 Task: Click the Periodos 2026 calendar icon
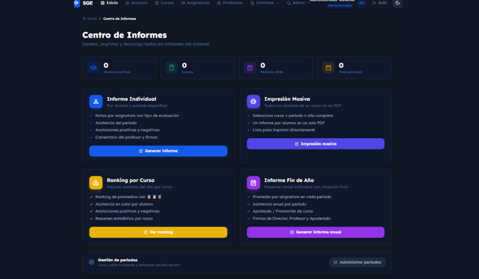[250, 67]
